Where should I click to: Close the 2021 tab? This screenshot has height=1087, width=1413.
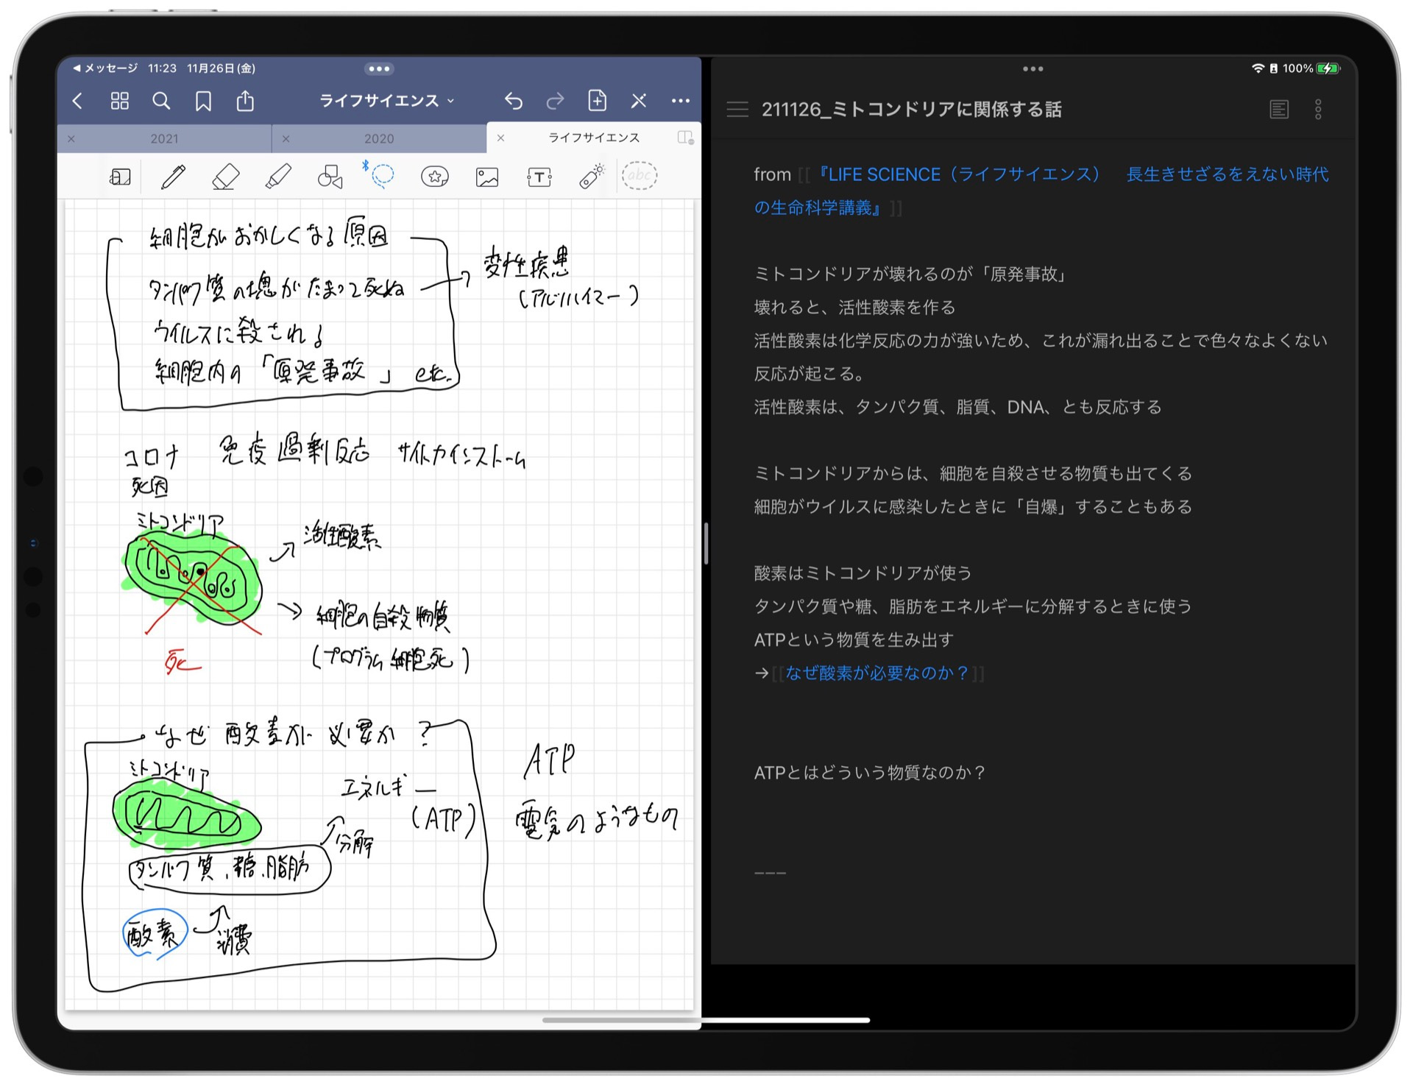click(x=71, y=138)
